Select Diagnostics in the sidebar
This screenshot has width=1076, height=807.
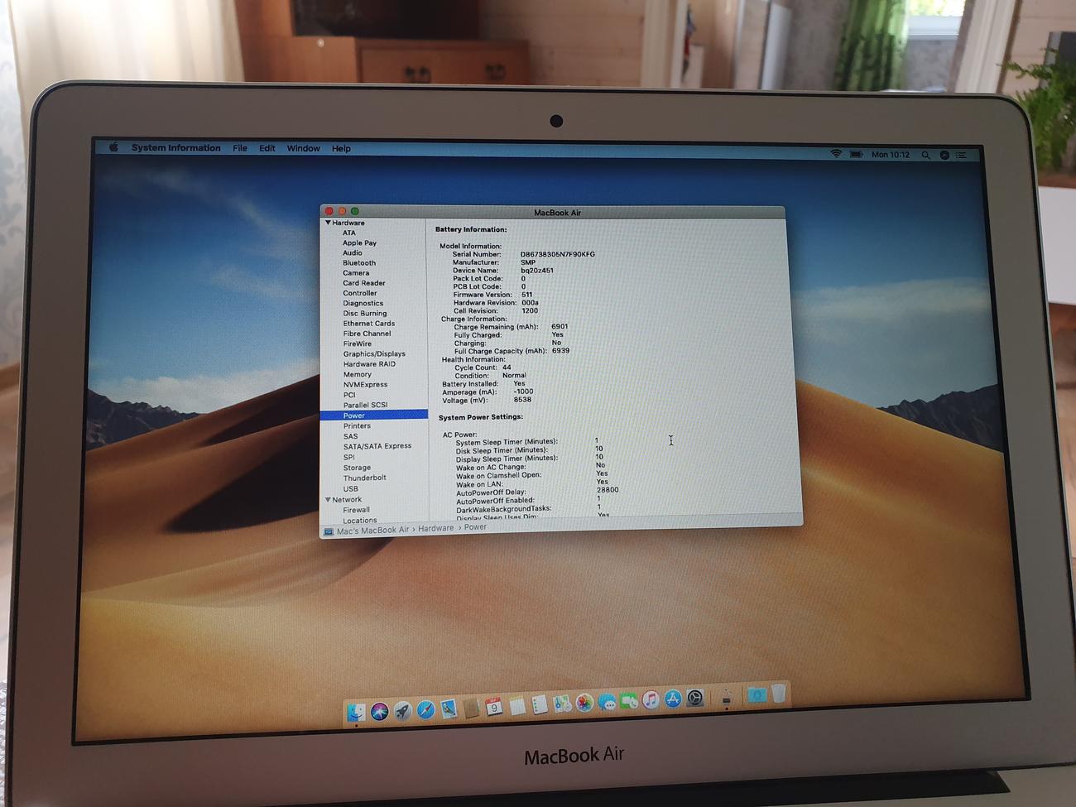pyautogui.click(x=363, y=303)
